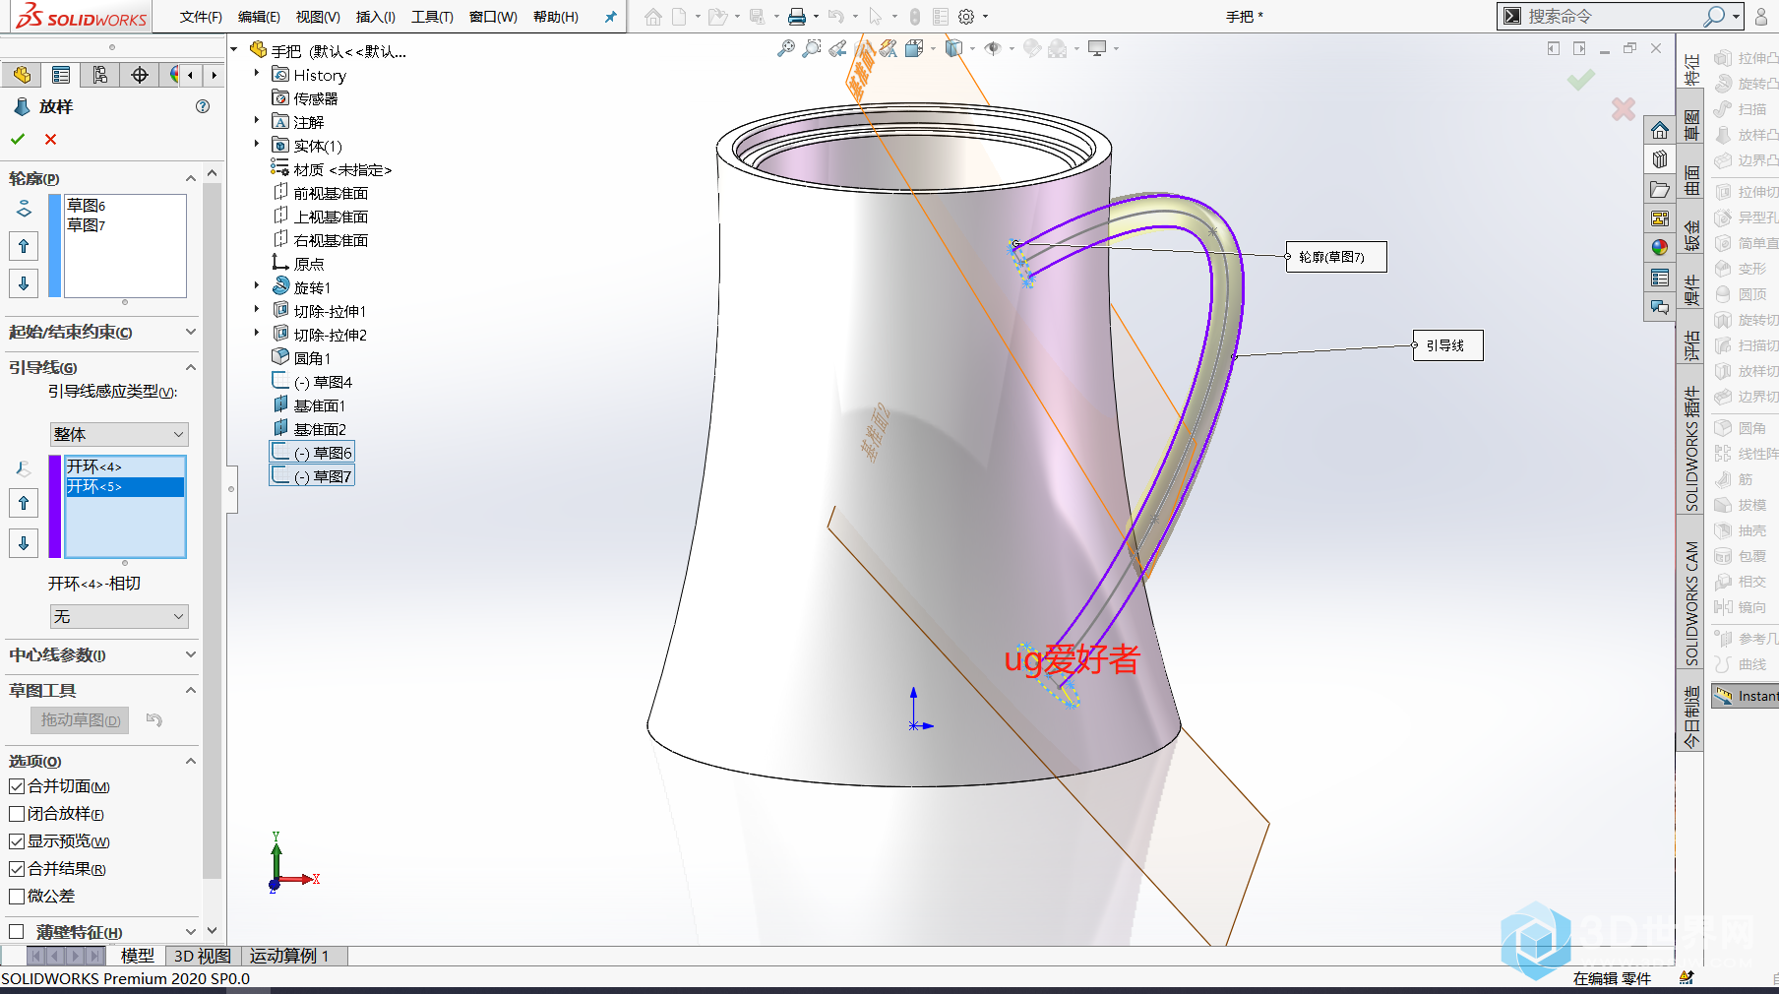The image size is (1779, 994).
Task: Open the 工具(T) menu
Action: click(x=432, y=17)
